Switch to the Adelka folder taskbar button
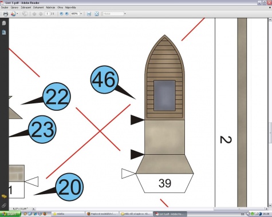The width and height of the screenshot is (272, 217). (x=68, y=214)
